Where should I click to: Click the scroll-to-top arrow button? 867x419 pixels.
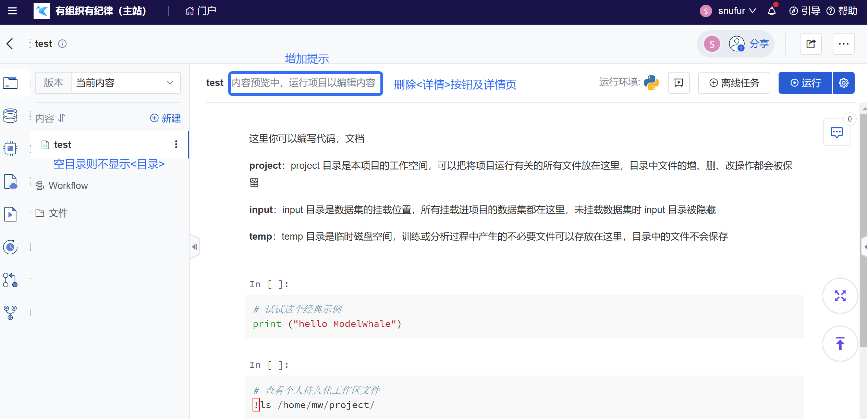840,344
